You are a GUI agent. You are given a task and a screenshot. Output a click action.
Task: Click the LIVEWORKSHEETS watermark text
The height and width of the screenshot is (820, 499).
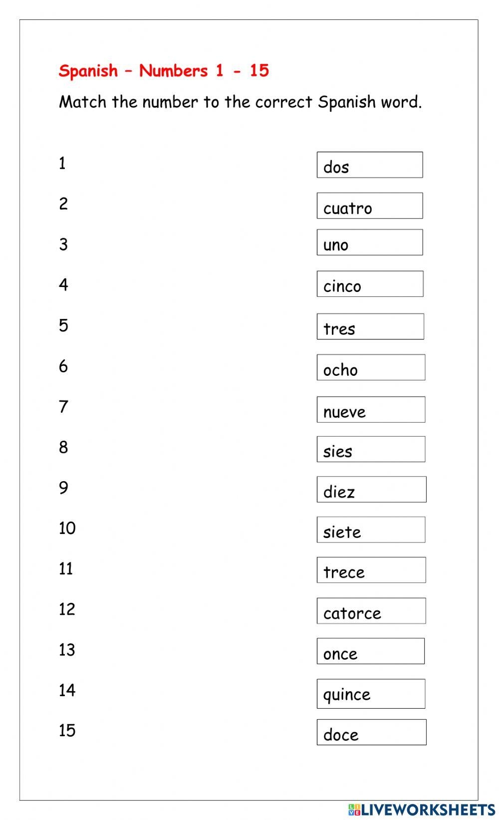428,809
